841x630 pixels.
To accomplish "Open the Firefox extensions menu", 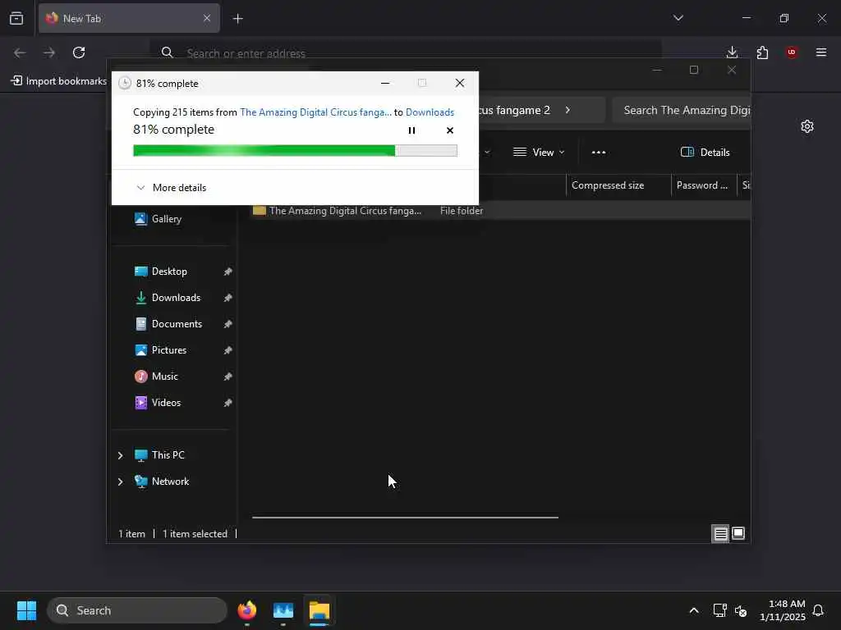I will (x=762, y=52).
